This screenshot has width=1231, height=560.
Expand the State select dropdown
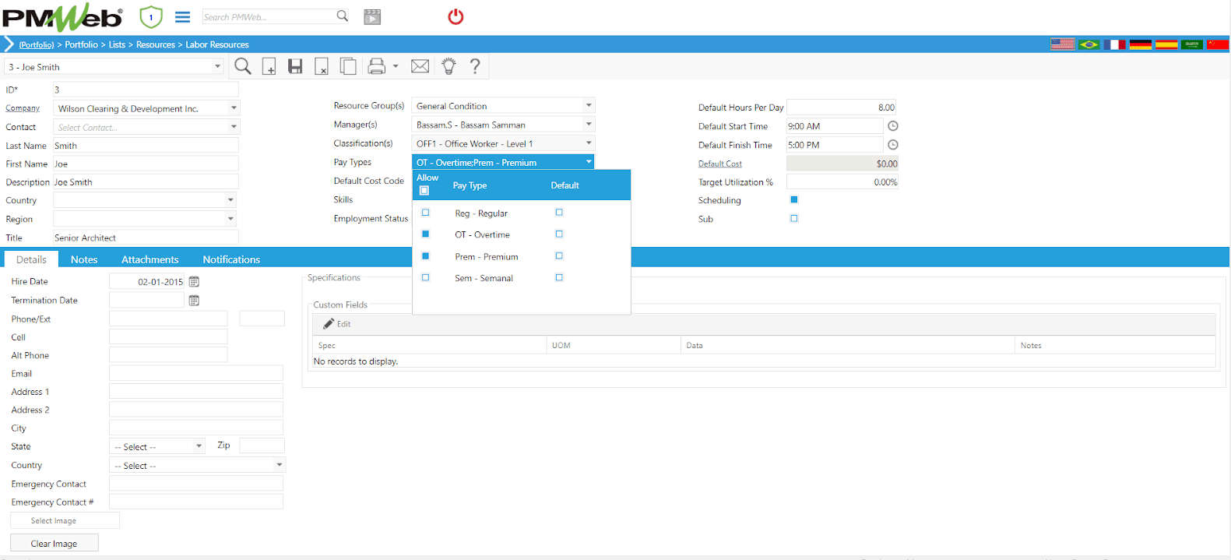tap(199, 446)
